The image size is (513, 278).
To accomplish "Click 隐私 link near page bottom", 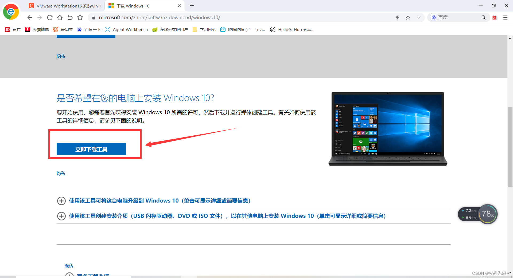I will pos(69,266).
